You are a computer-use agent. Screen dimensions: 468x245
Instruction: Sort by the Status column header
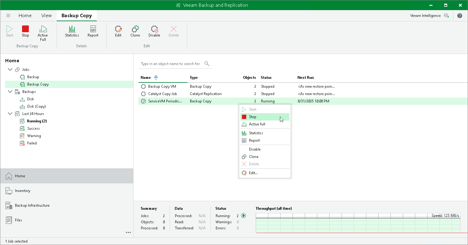click(266, 78)
